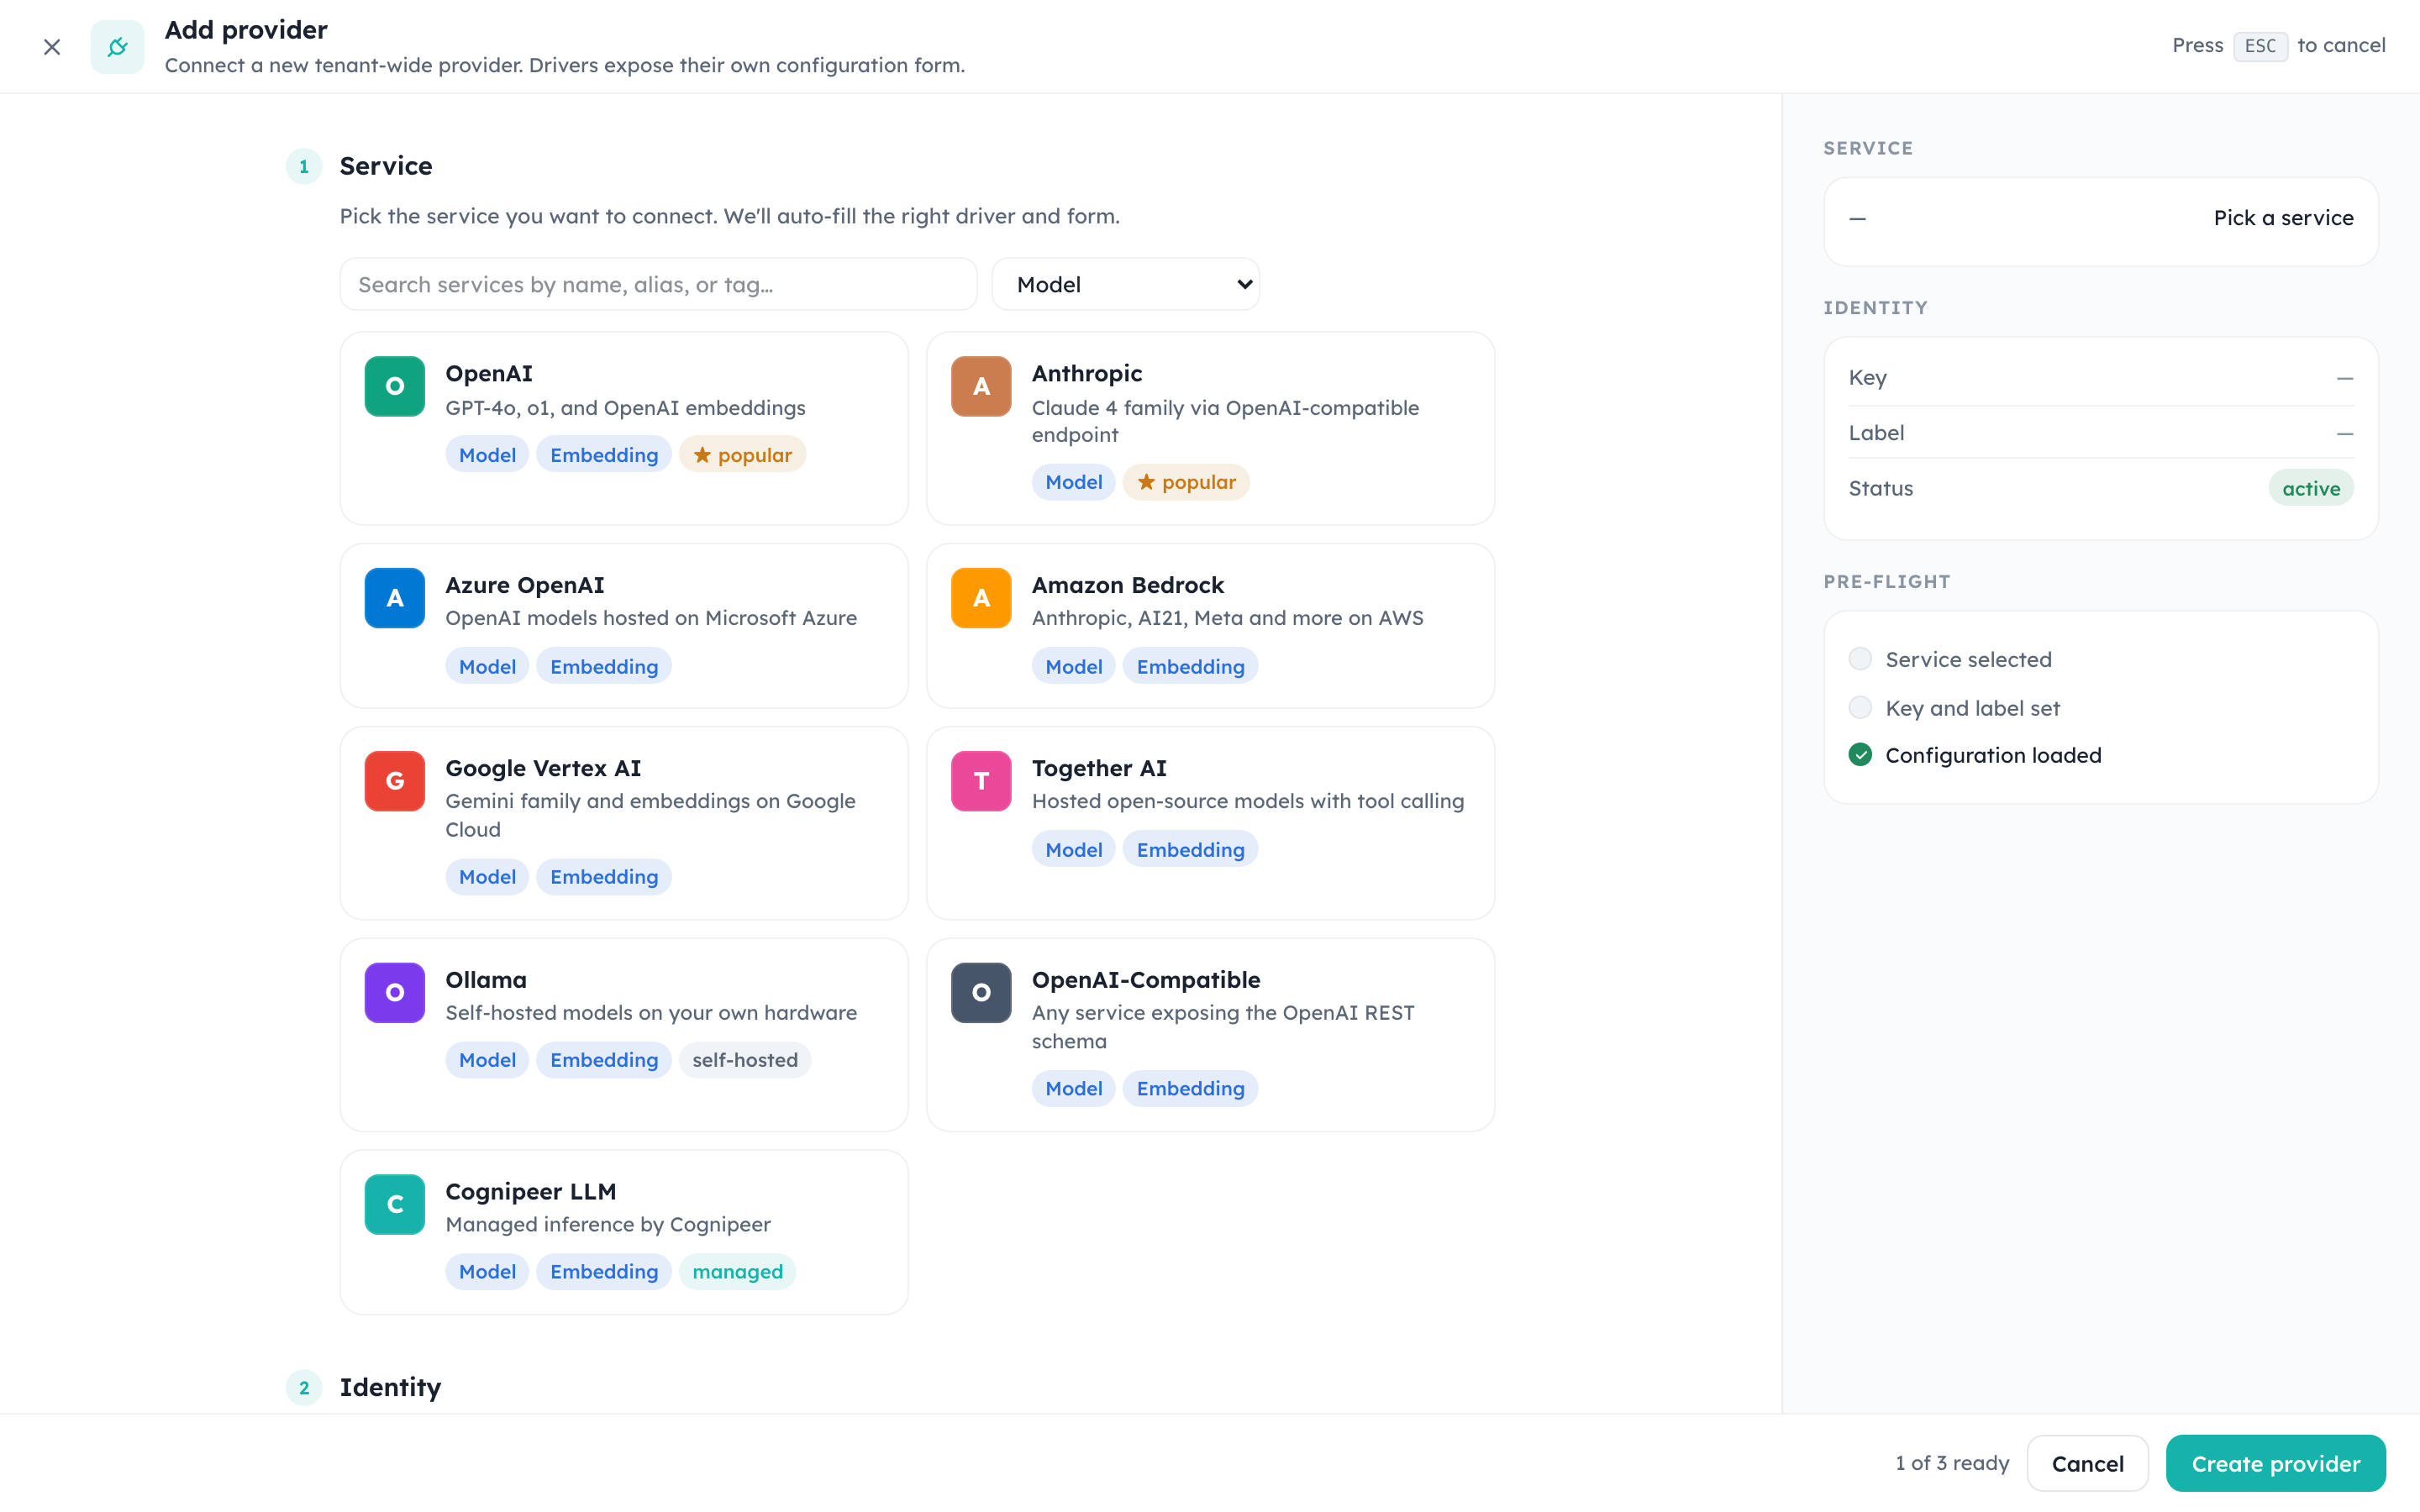
Task: Click the 1 of 3 ready text
Action: coord(1952,1463)
